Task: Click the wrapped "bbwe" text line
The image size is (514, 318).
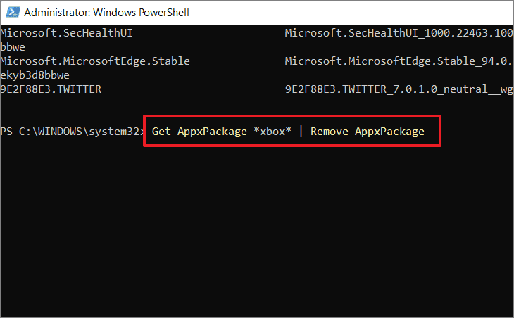Action: [x=14, y=46]
